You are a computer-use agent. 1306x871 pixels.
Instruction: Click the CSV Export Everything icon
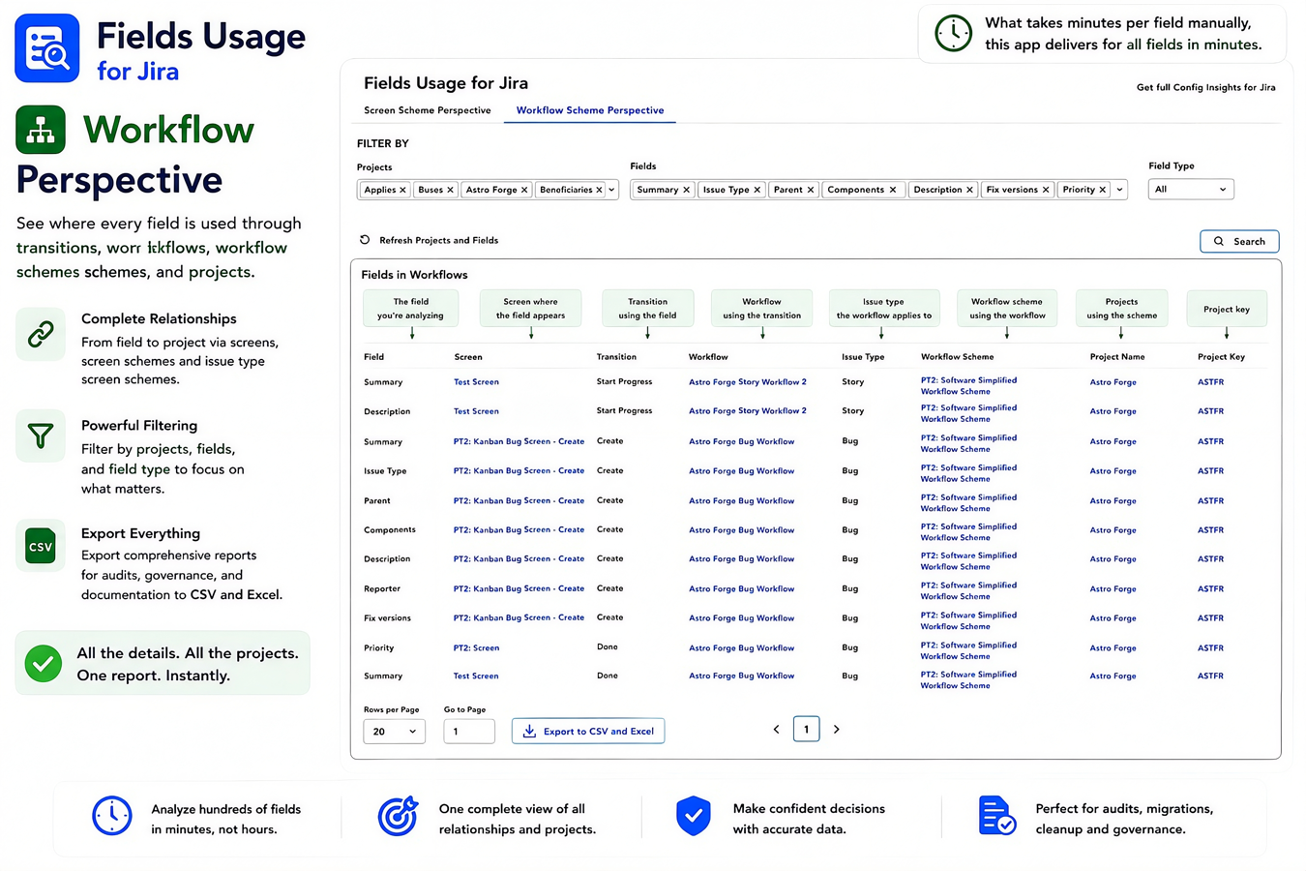click(41, 547)
